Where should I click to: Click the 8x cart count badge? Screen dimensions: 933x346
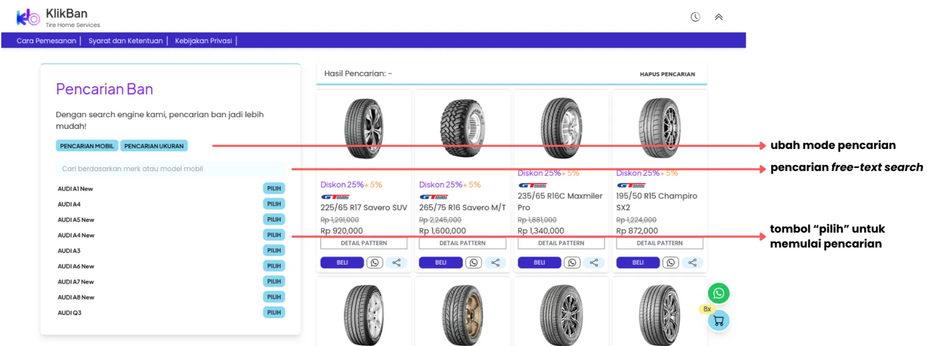(707, 309)
